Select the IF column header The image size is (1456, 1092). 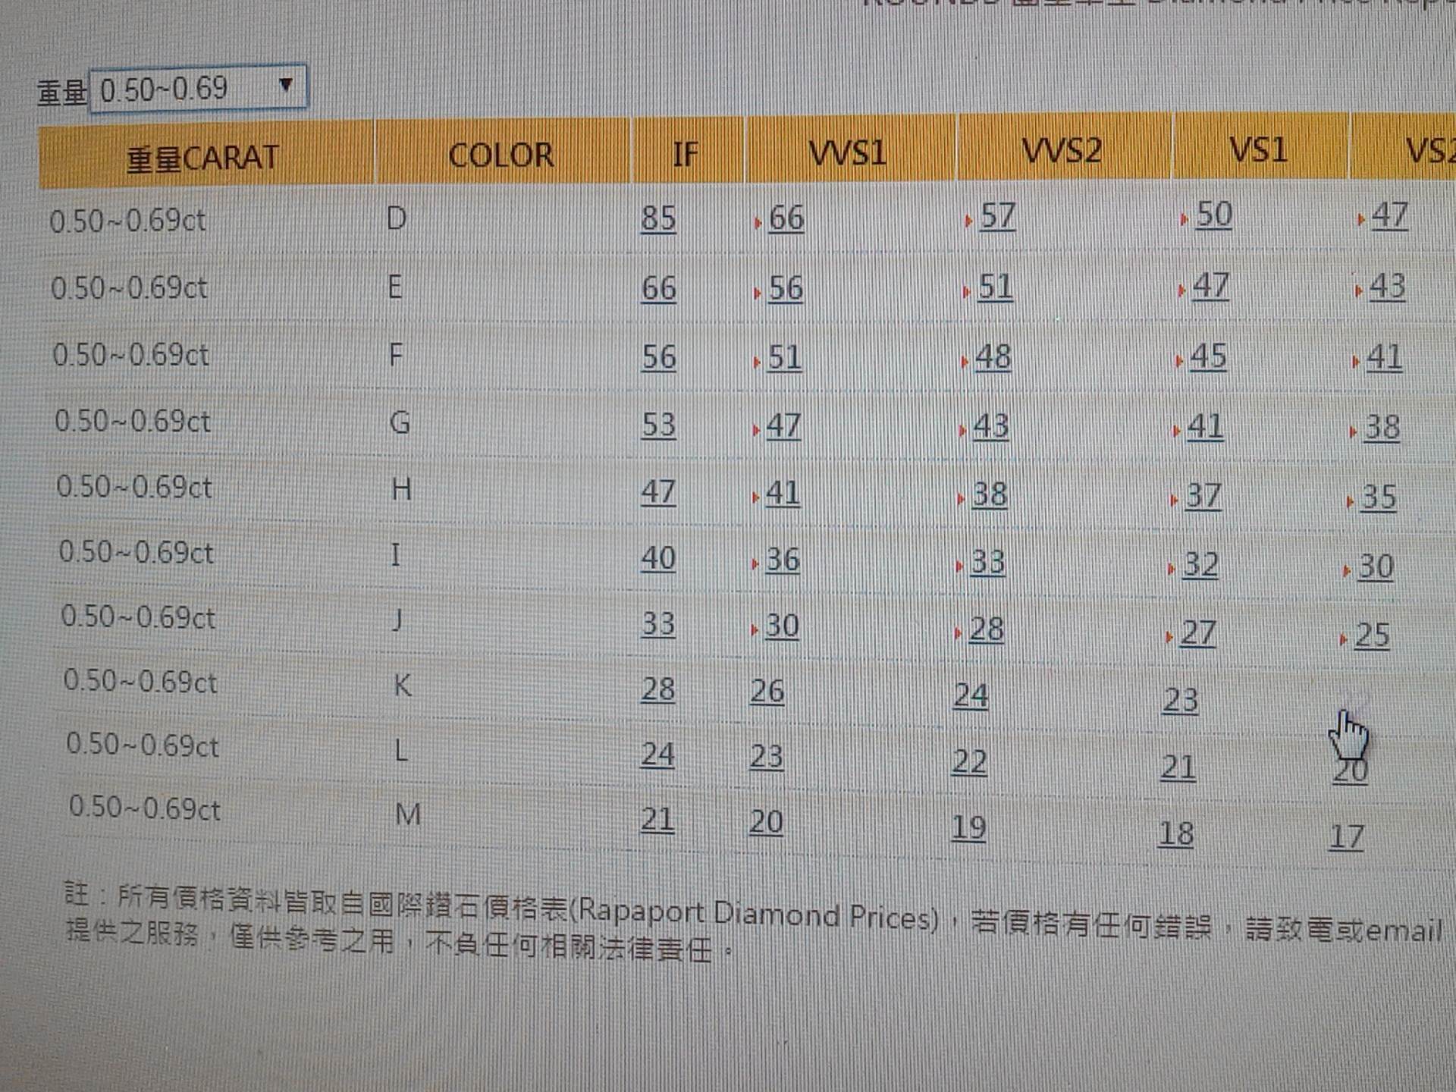coord(685,155)
